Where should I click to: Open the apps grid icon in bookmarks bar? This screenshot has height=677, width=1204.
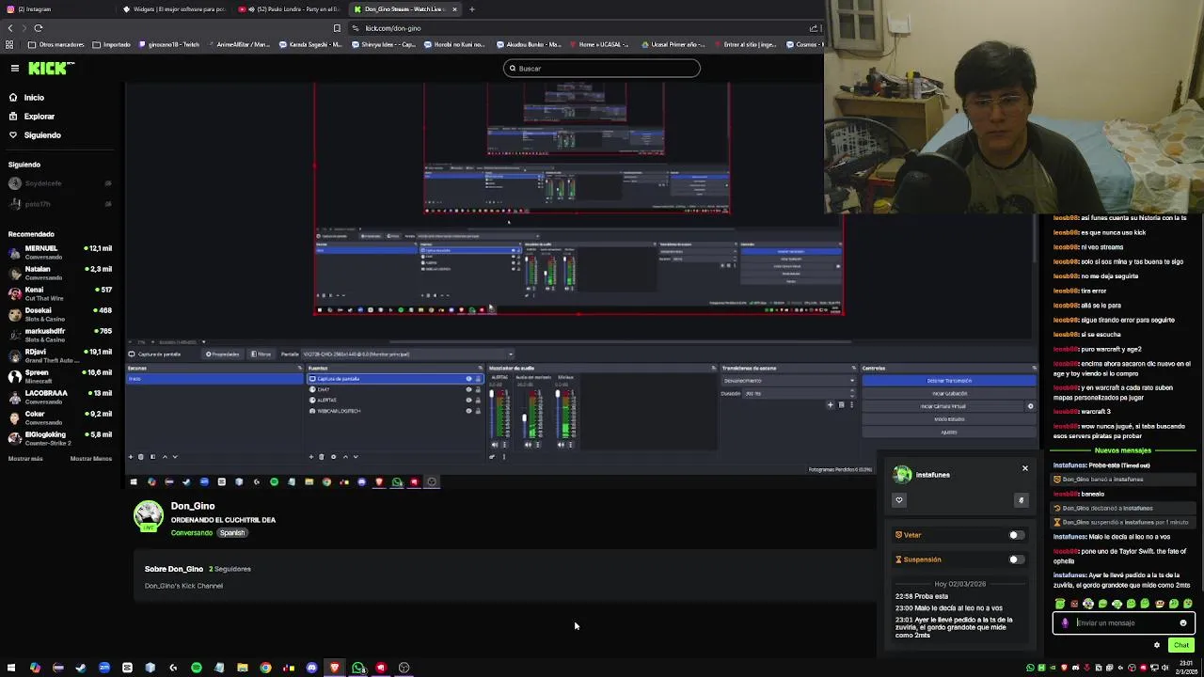[9, 44]
